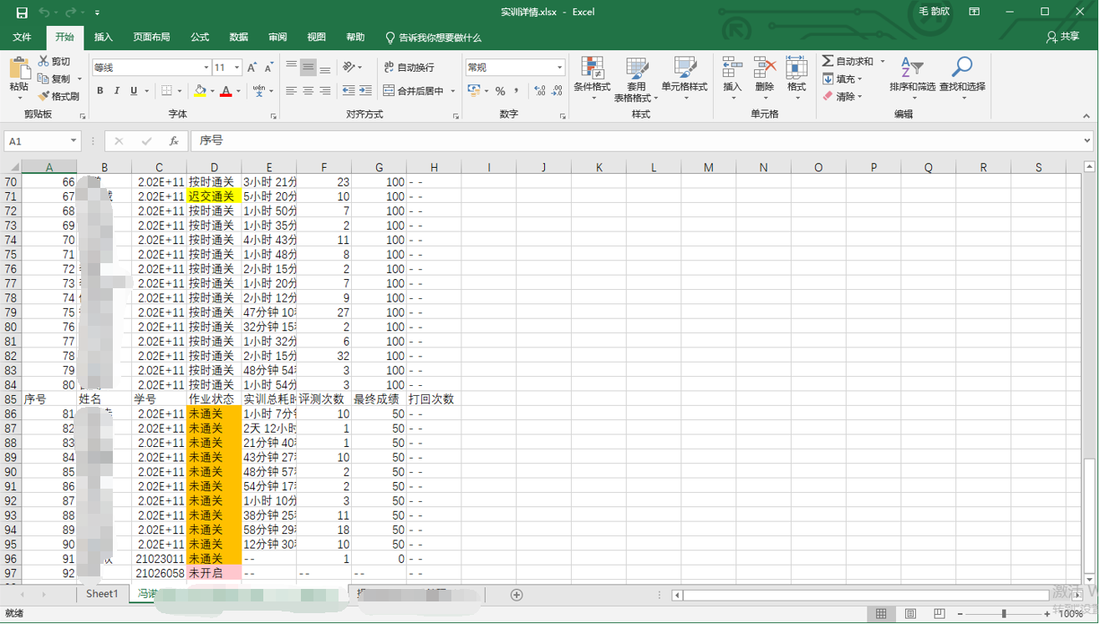Switch to the 公式 tab
Viewport: 1100px width, 624px height.
click(200, 38)
